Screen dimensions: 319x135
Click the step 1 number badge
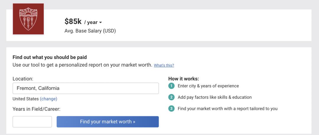(171, 86)
